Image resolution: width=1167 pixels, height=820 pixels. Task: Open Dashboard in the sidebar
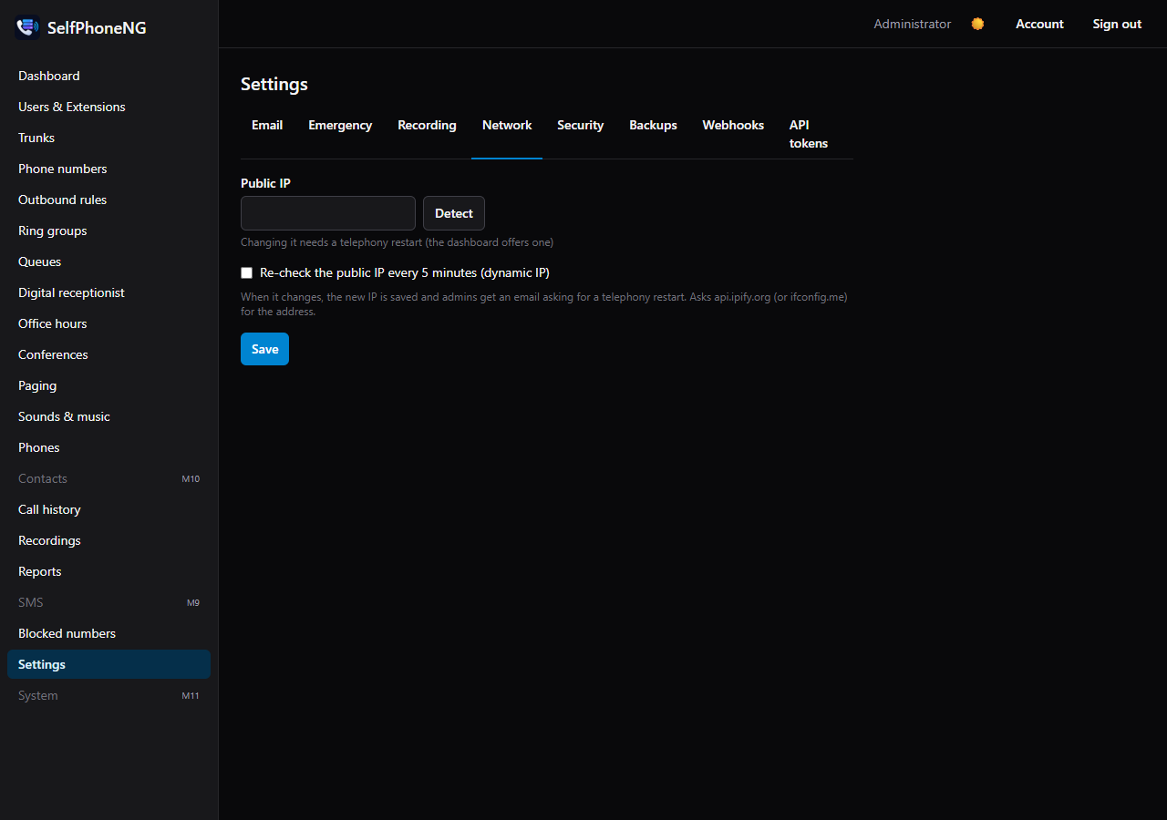tap(108, 76)
